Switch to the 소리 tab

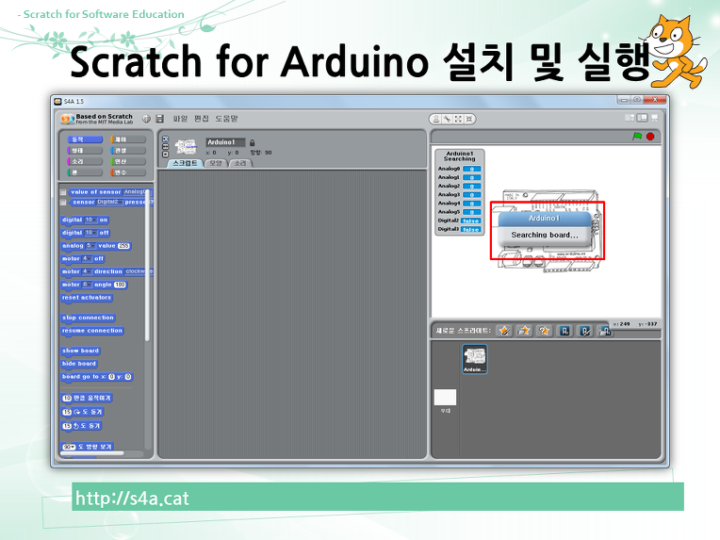(240, 163)
